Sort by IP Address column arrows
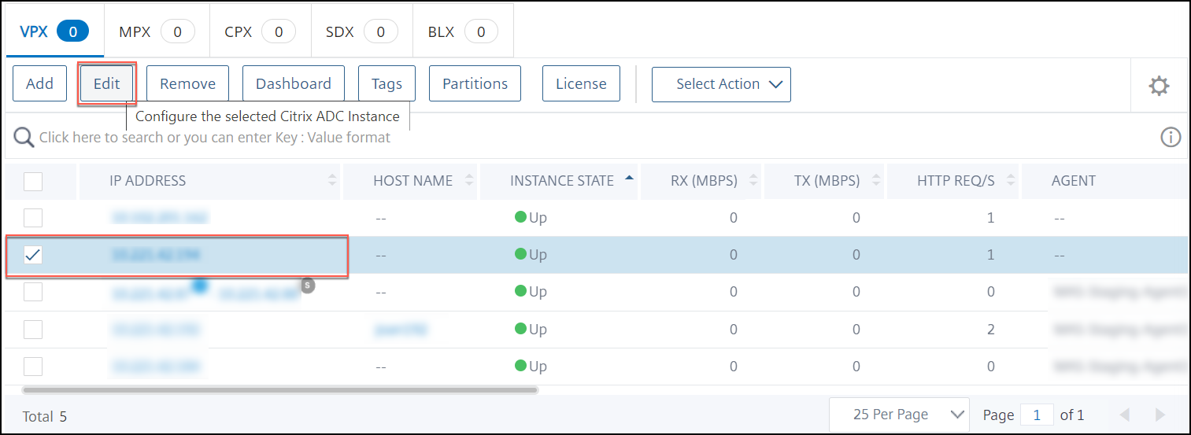 [331, 181]
